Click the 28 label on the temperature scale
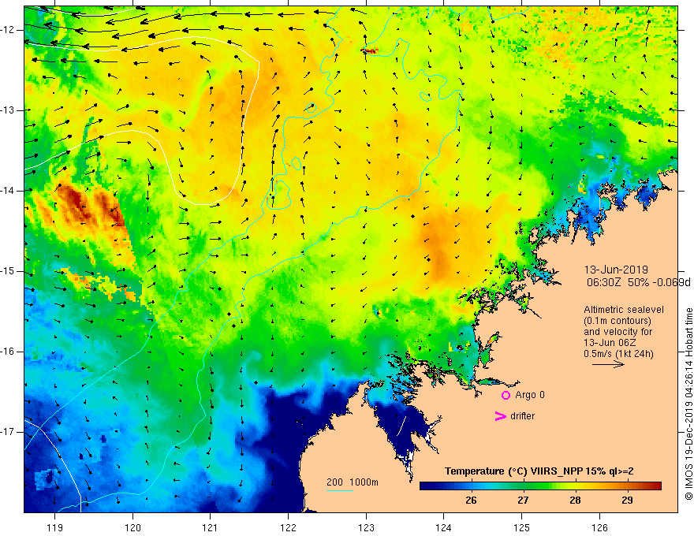 575,501
